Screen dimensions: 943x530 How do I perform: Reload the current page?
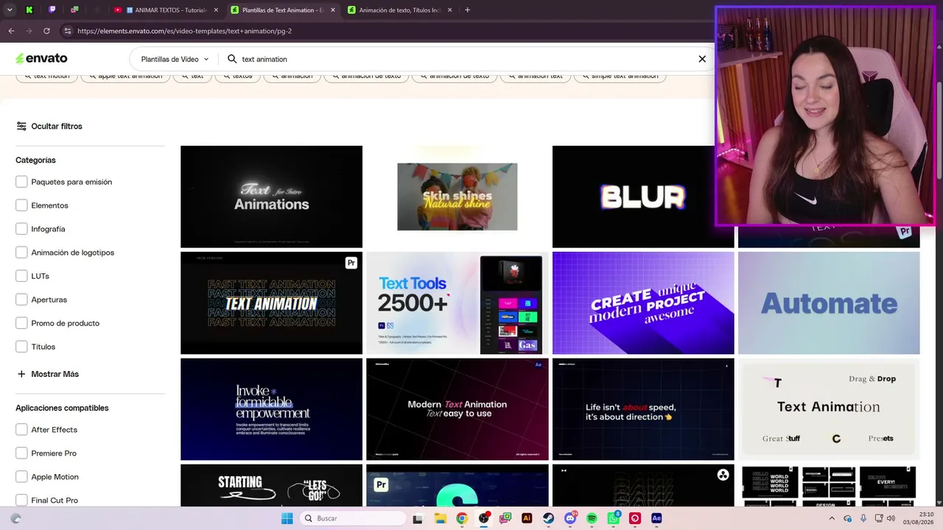tap(46, 31)
